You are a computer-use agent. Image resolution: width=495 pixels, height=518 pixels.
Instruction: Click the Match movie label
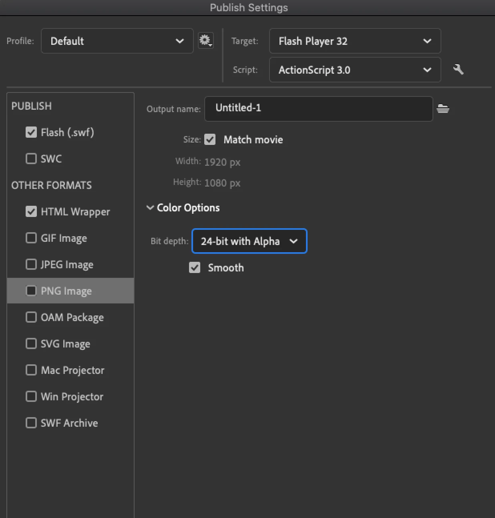[253, 139]
